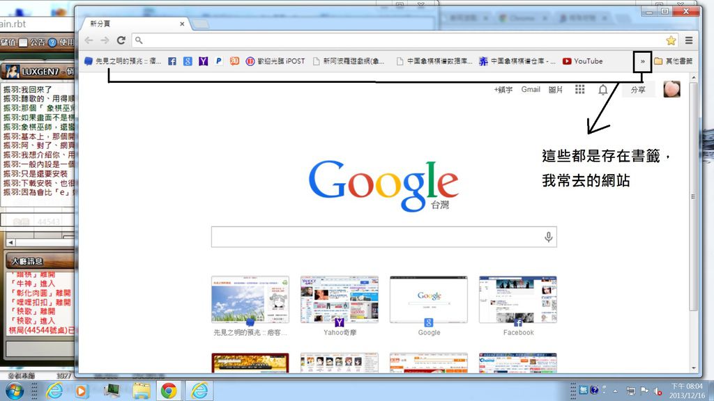Open the Windows Start menu
Viewport: 714px width, 401px height.
pyautogui.click(x=14, y=391)
